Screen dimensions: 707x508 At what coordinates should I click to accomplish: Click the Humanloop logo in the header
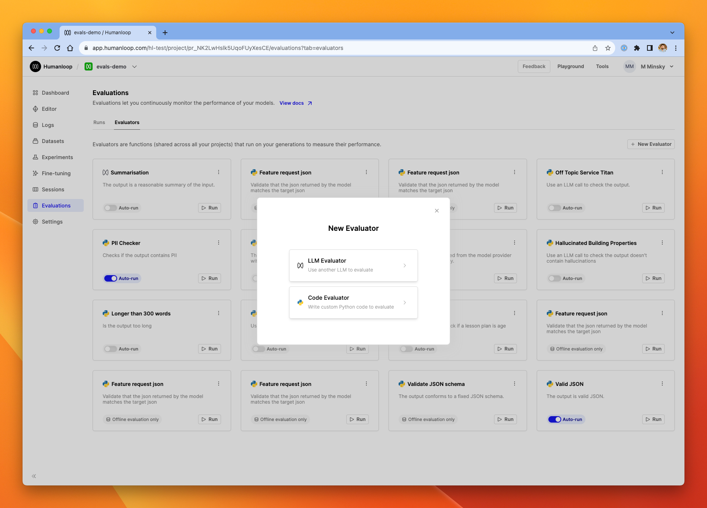(x=35, y=66)
